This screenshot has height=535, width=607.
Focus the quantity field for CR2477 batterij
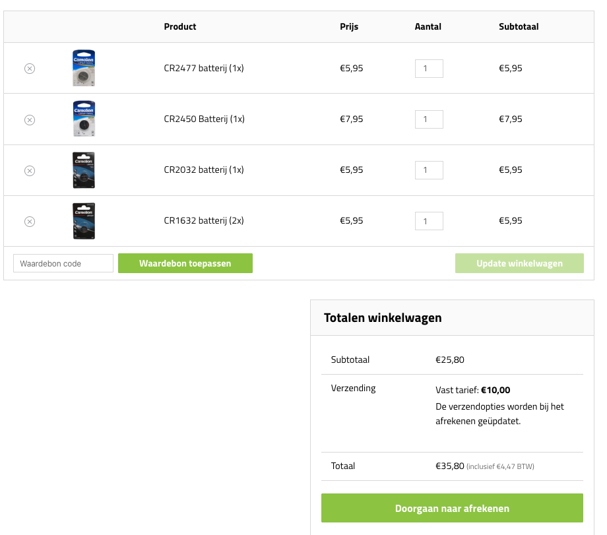(429, 69)
